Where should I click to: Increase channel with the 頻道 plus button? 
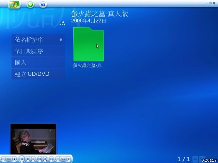coord(14,159)
